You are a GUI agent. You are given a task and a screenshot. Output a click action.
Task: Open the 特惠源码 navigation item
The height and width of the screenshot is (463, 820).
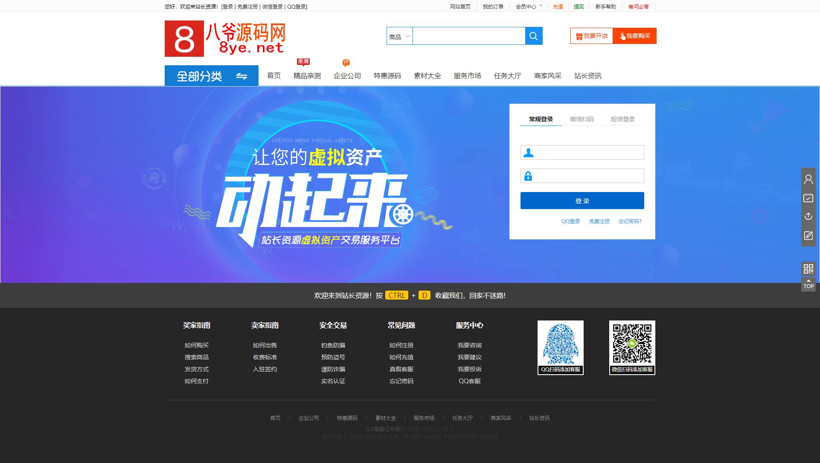(387, 76)
